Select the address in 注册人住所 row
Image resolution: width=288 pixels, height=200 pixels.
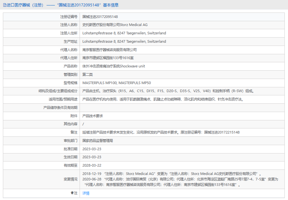124,33
